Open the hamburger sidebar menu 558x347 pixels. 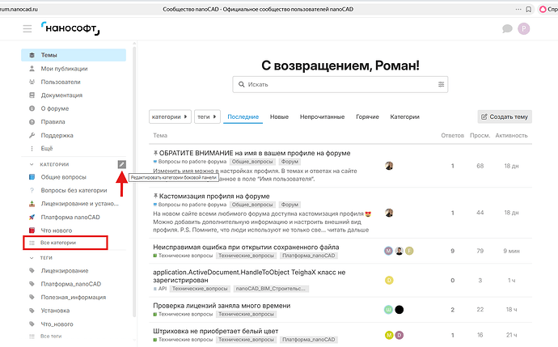[27, 29]
